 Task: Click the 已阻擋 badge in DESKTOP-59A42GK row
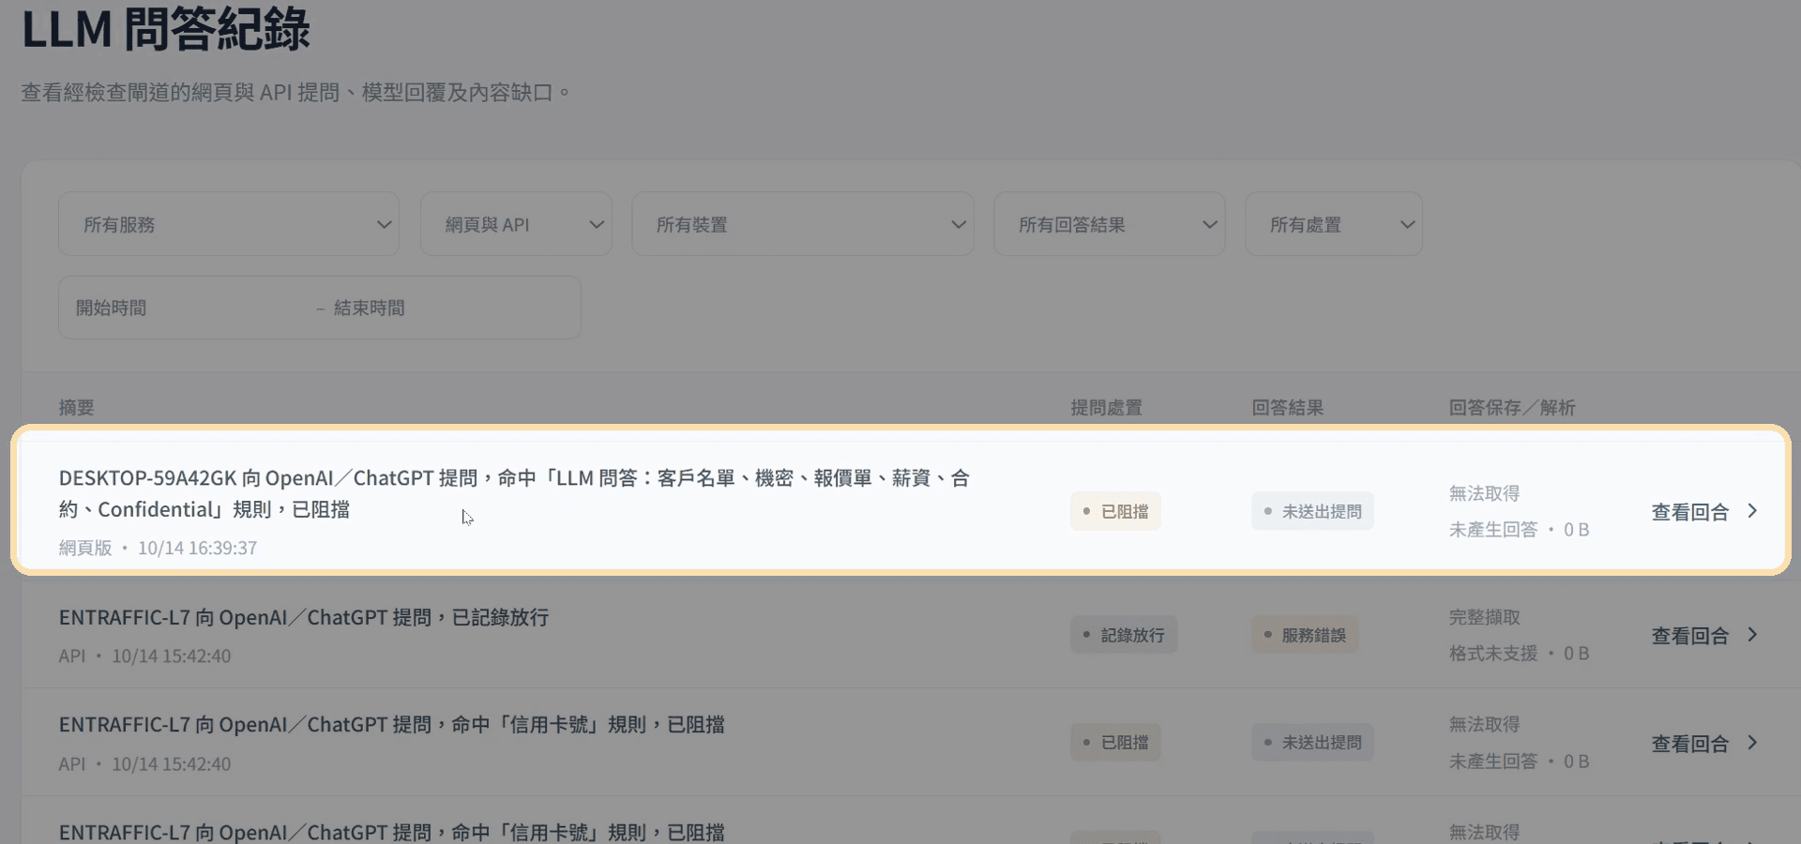click(1115, 511)
